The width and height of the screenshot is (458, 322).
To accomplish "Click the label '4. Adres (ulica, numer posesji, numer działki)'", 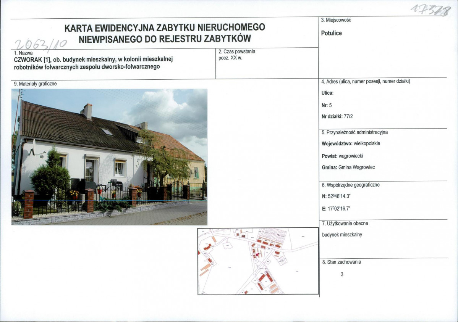I will (366, 81).
